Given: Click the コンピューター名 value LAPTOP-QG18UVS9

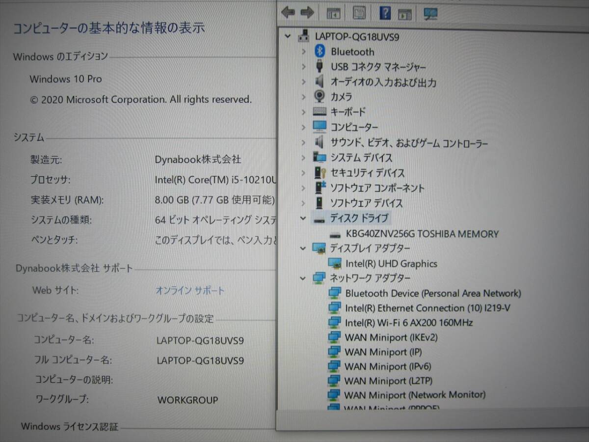Looking at the screenshot, I should point(200,340).
